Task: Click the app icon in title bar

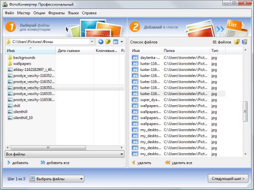Action: 5,4
